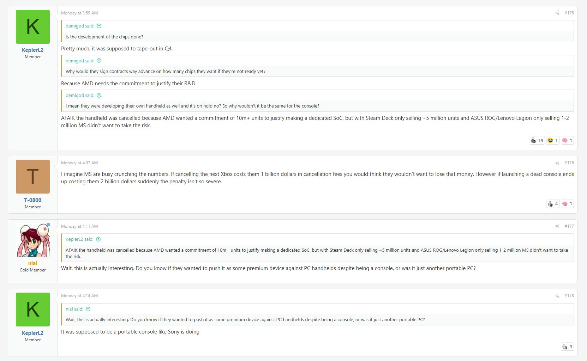Click jump arrow beside "nial said:"
587x361 pixels.
pos(88,309)
